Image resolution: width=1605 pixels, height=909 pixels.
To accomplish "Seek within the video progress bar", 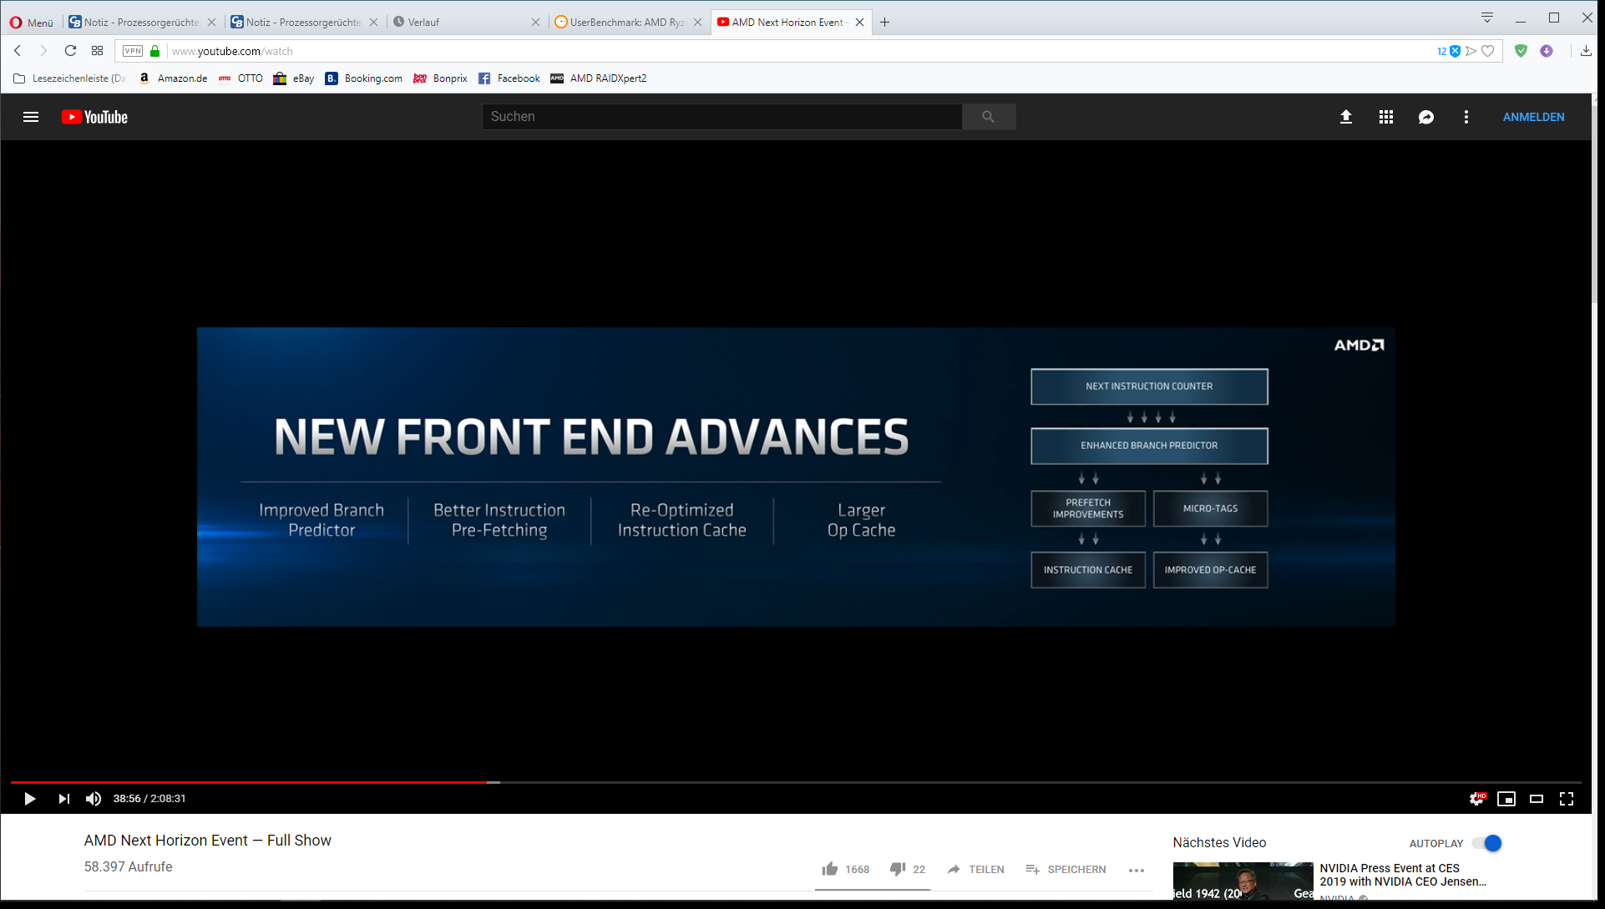I will [x=752, y=782].
